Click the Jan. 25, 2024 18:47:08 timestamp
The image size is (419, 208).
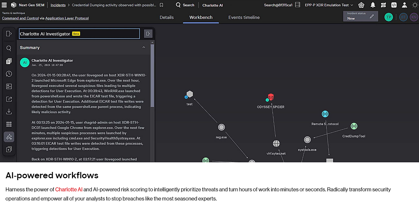(47, 65)
